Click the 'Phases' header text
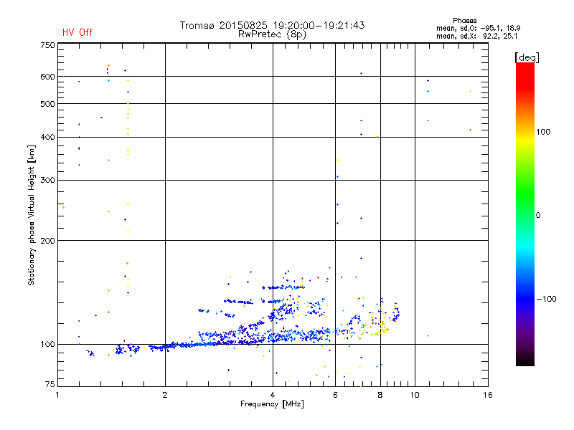The width and height of the screenshot is (574, 430). pos(464,21)
